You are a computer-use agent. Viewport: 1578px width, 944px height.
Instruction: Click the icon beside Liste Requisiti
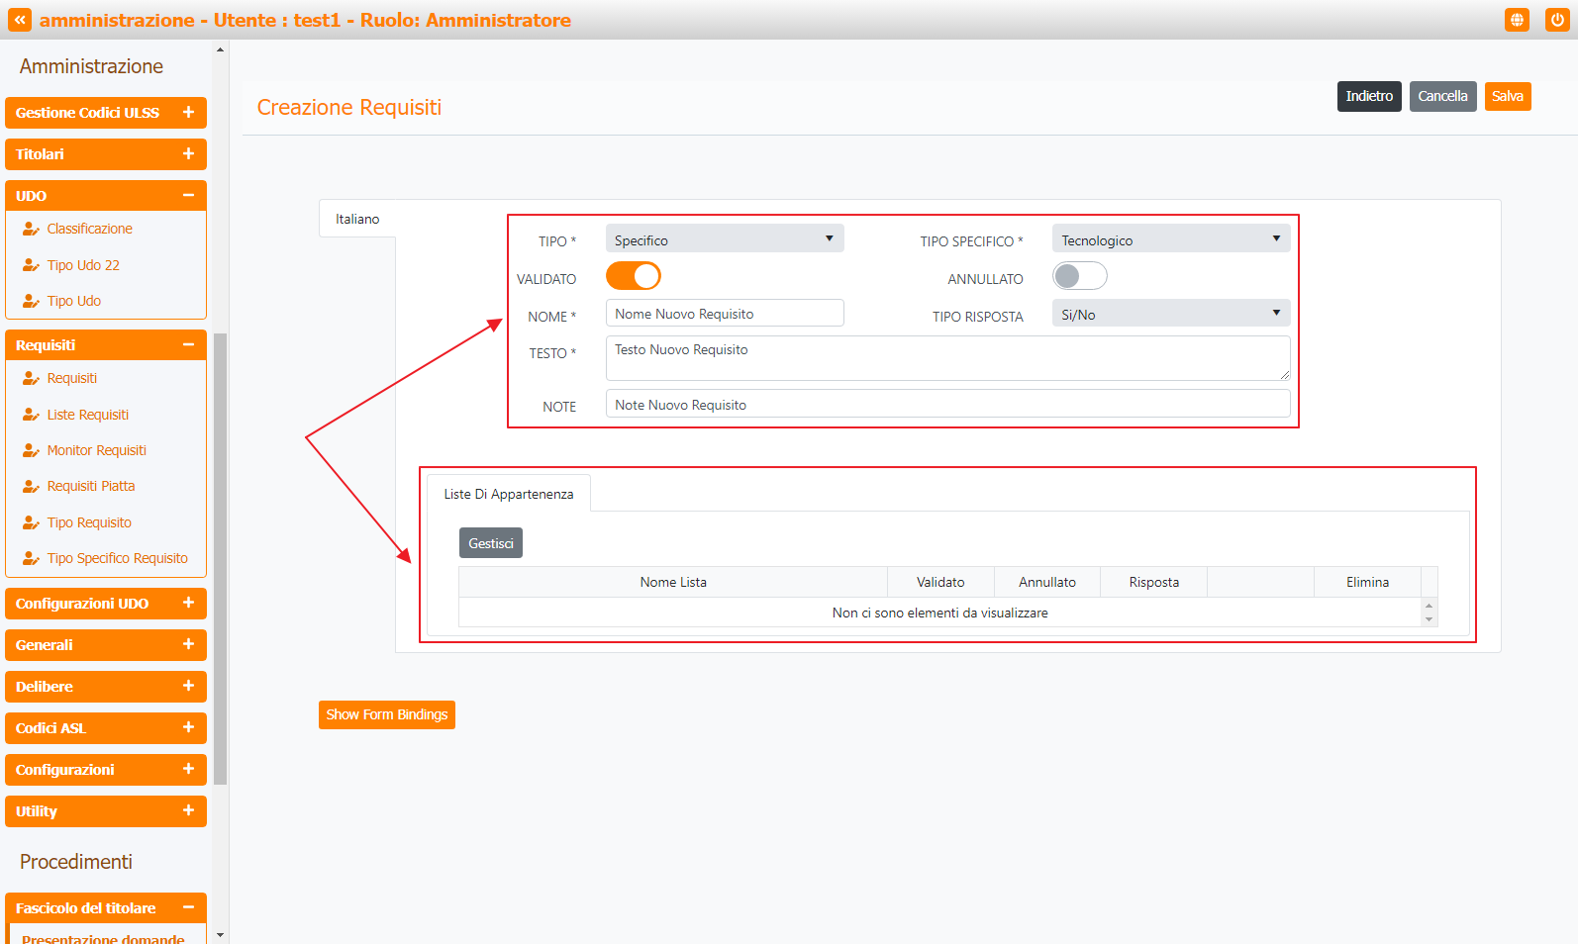(x=31, y=415)
